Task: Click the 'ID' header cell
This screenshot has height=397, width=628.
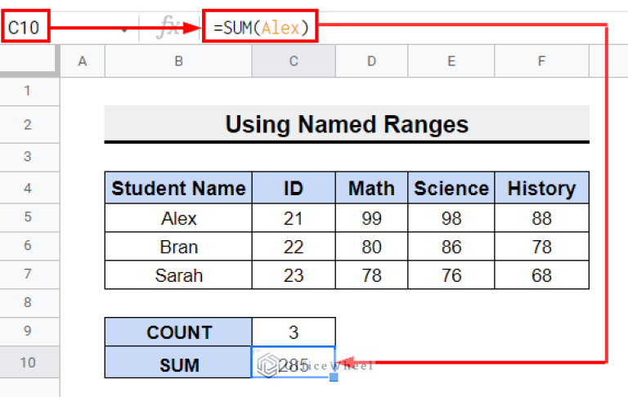Action: click(294, 188)
